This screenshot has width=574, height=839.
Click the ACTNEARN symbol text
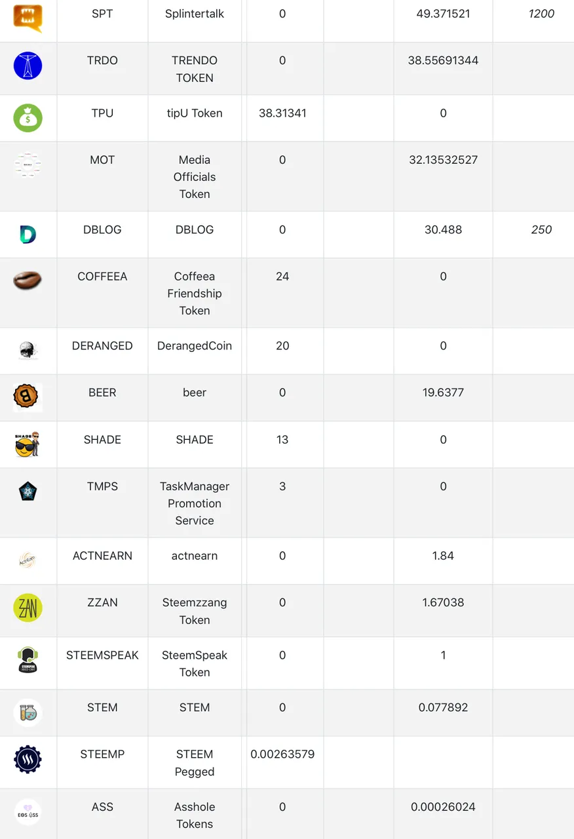click(102, 556)
